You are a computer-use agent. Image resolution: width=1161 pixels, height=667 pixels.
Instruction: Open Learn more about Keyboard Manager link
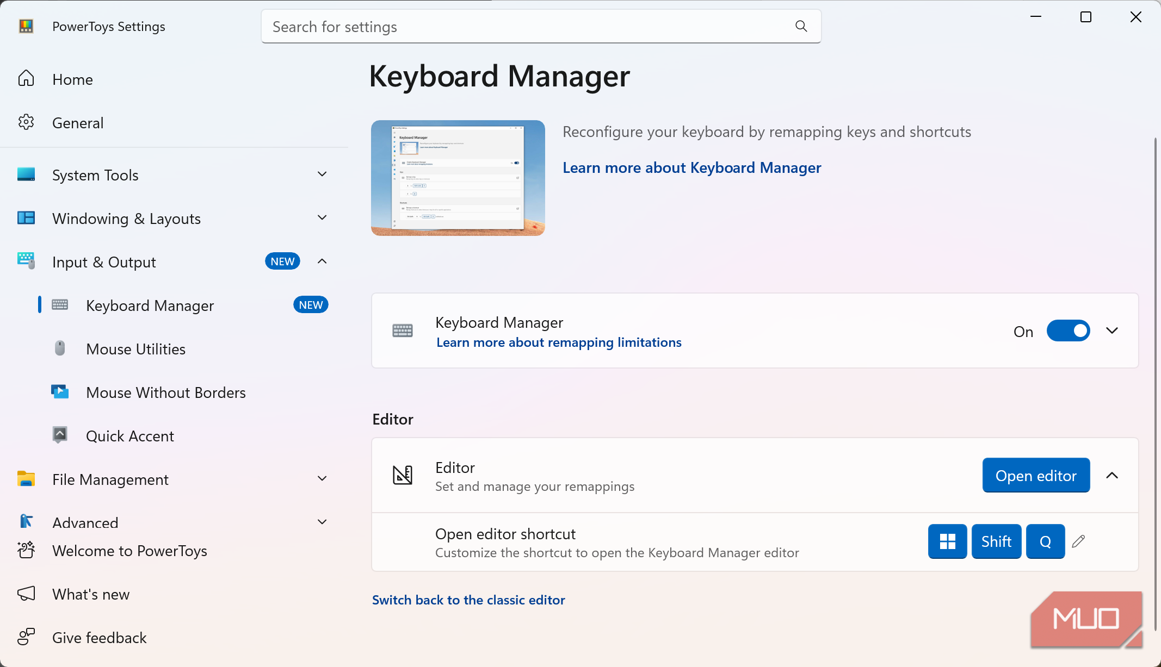(x=691, y=167)
